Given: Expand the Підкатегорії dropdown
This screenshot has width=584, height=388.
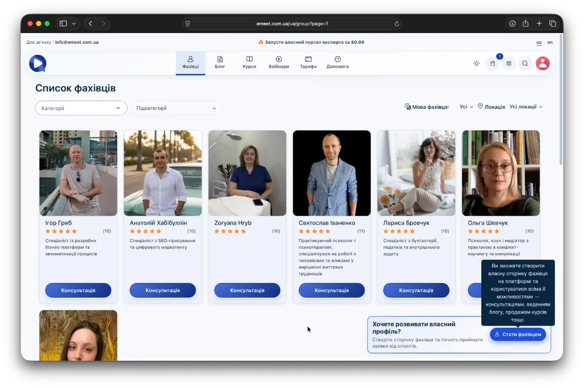Looking at the screenshot, I should click(x=176, y=108).
